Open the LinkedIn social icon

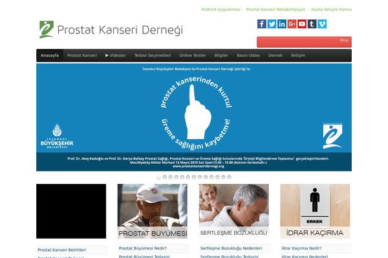point(282,24)
